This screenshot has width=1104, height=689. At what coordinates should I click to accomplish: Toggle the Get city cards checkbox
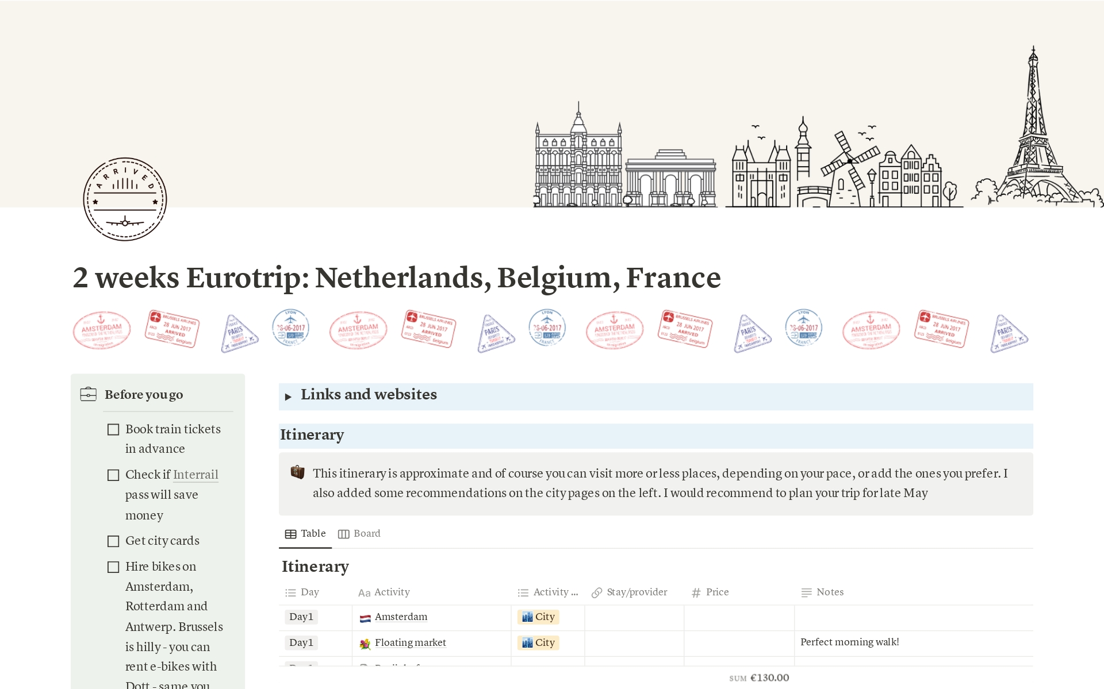tap(114, 542)
